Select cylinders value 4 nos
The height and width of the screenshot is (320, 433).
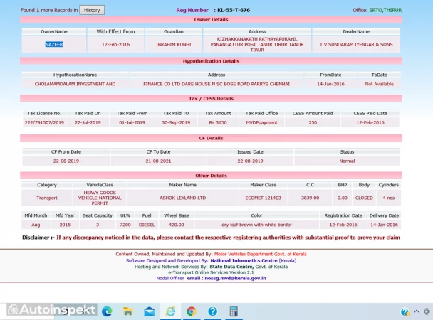(389, 198)
